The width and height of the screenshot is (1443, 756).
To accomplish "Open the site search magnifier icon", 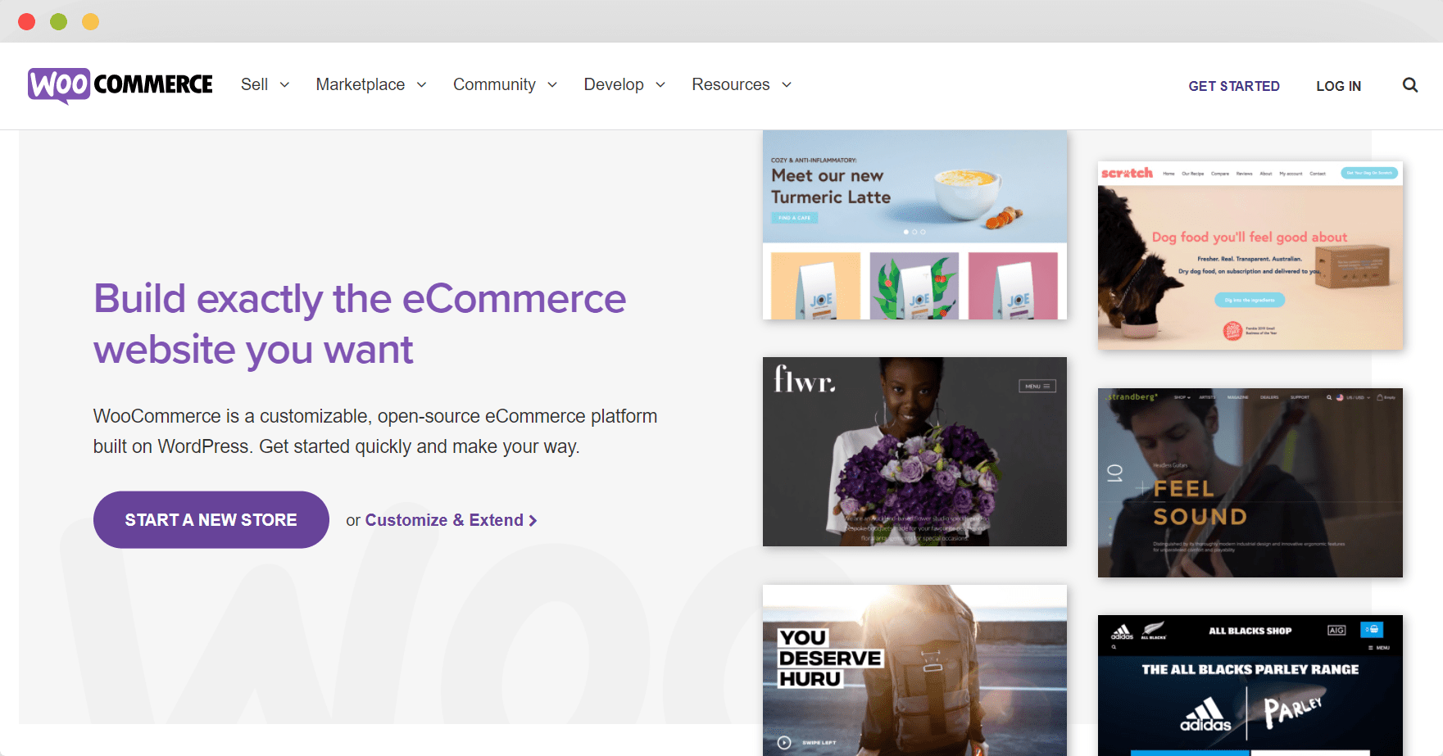I will 1409,85.
